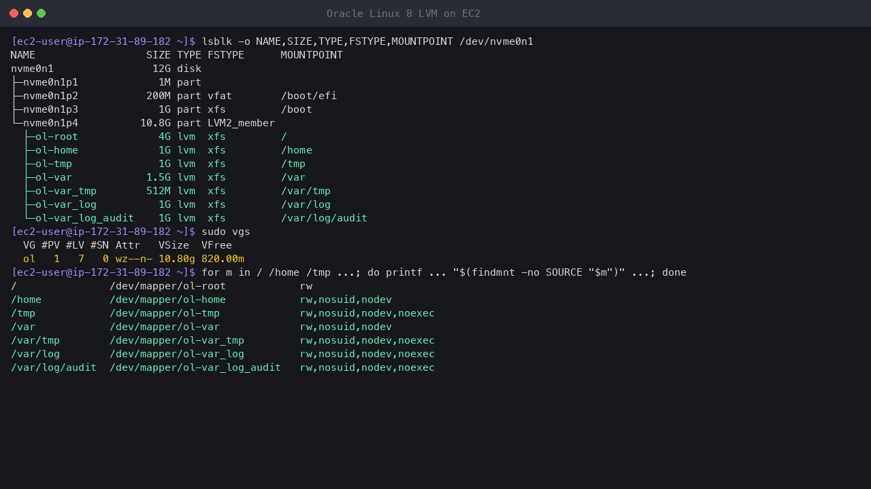Screen dimensions: 871x489
Task: Click the 'wz--n-' attribute value
Action: [134, 259]
